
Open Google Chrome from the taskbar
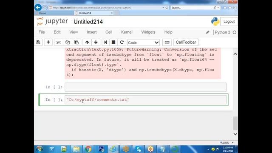[x=88, y=149]
